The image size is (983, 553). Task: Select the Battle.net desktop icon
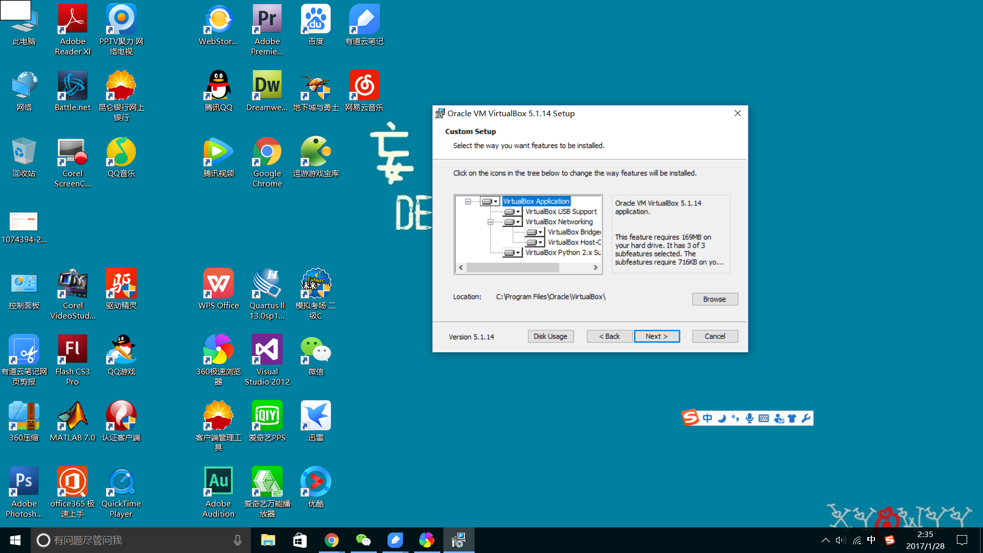(x=73, y=91)
